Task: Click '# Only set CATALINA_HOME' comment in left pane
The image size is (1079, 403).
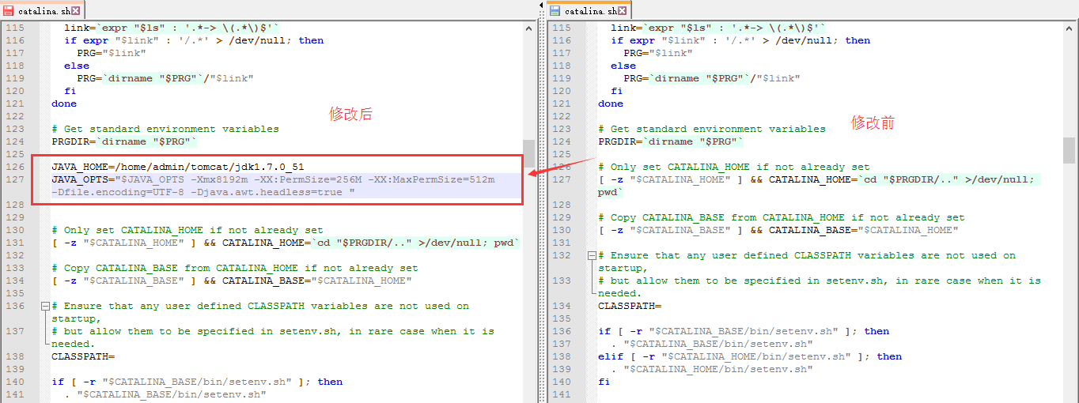Action: (187, 230)
